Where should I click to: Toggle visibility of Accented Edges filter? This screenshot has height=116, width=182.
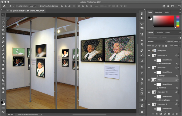point(157,63)
